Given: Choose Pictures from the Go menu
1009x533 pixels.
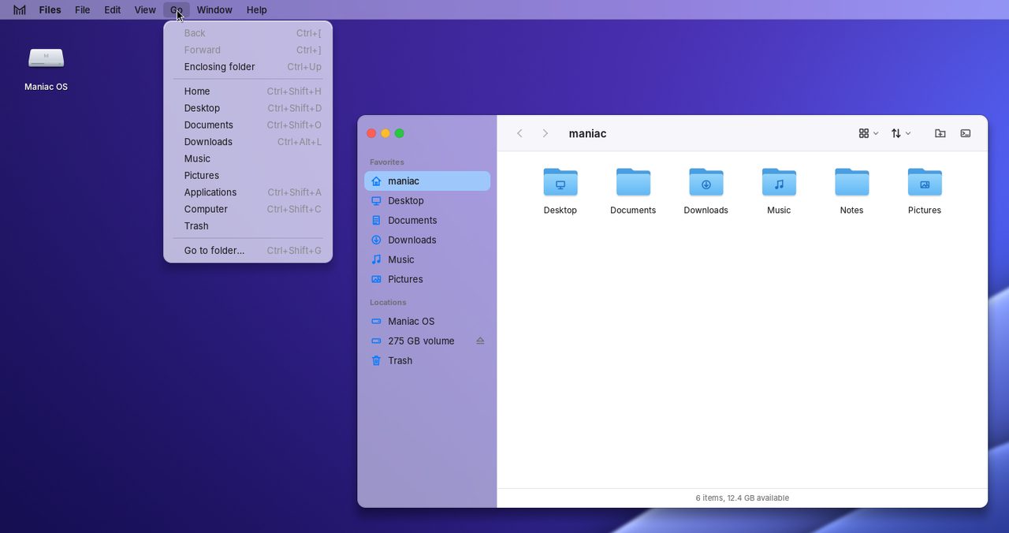Looking at the screenshot, I should [248, 176].
